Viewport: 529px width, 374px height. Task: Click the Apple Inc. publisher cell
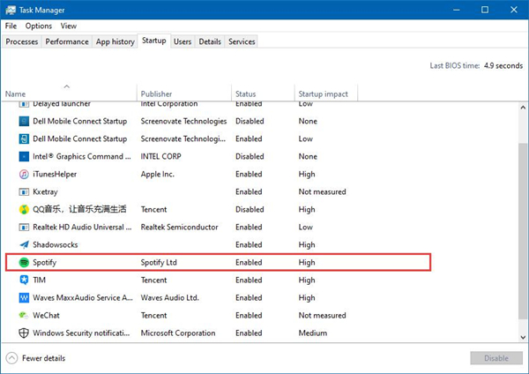click(158, 174)
